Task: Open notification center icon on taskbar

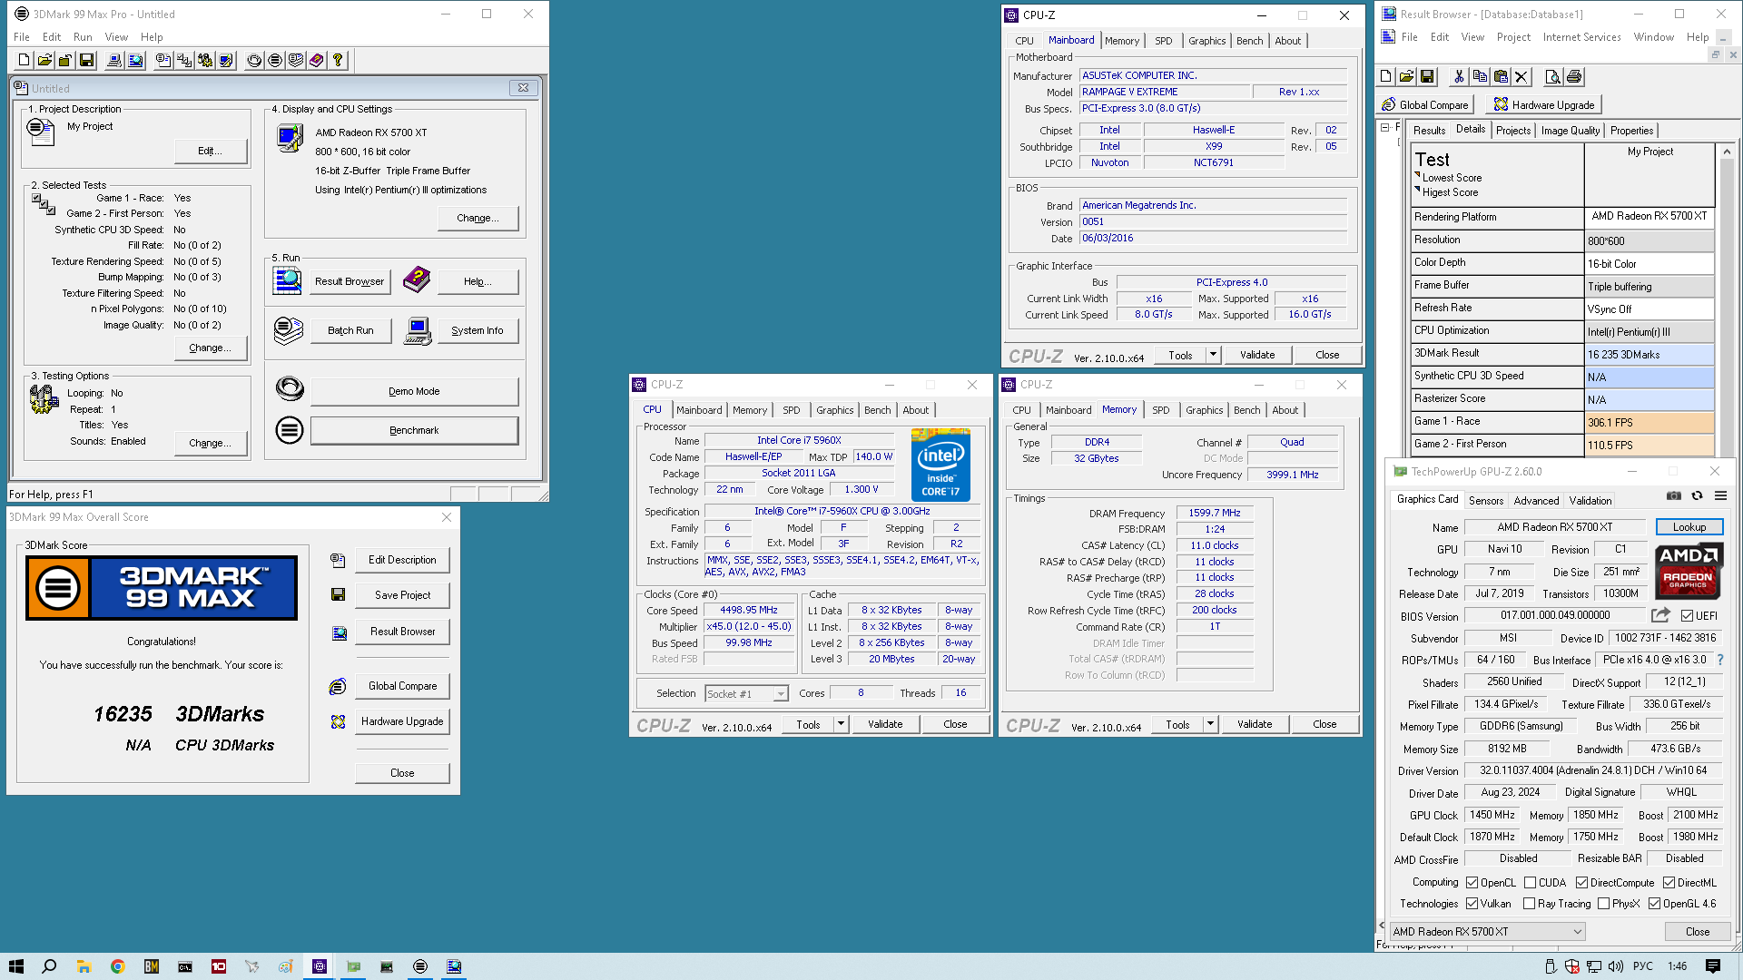Action: (x=1713, y=966)
